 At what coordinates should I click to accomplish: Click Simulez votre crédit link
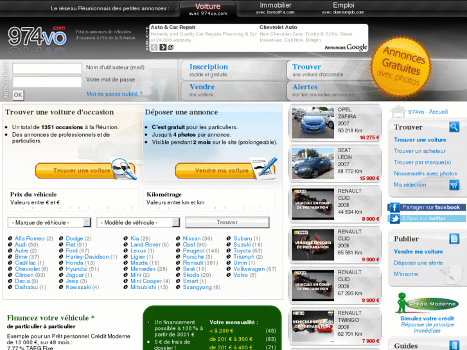click(x=427, y=319)
